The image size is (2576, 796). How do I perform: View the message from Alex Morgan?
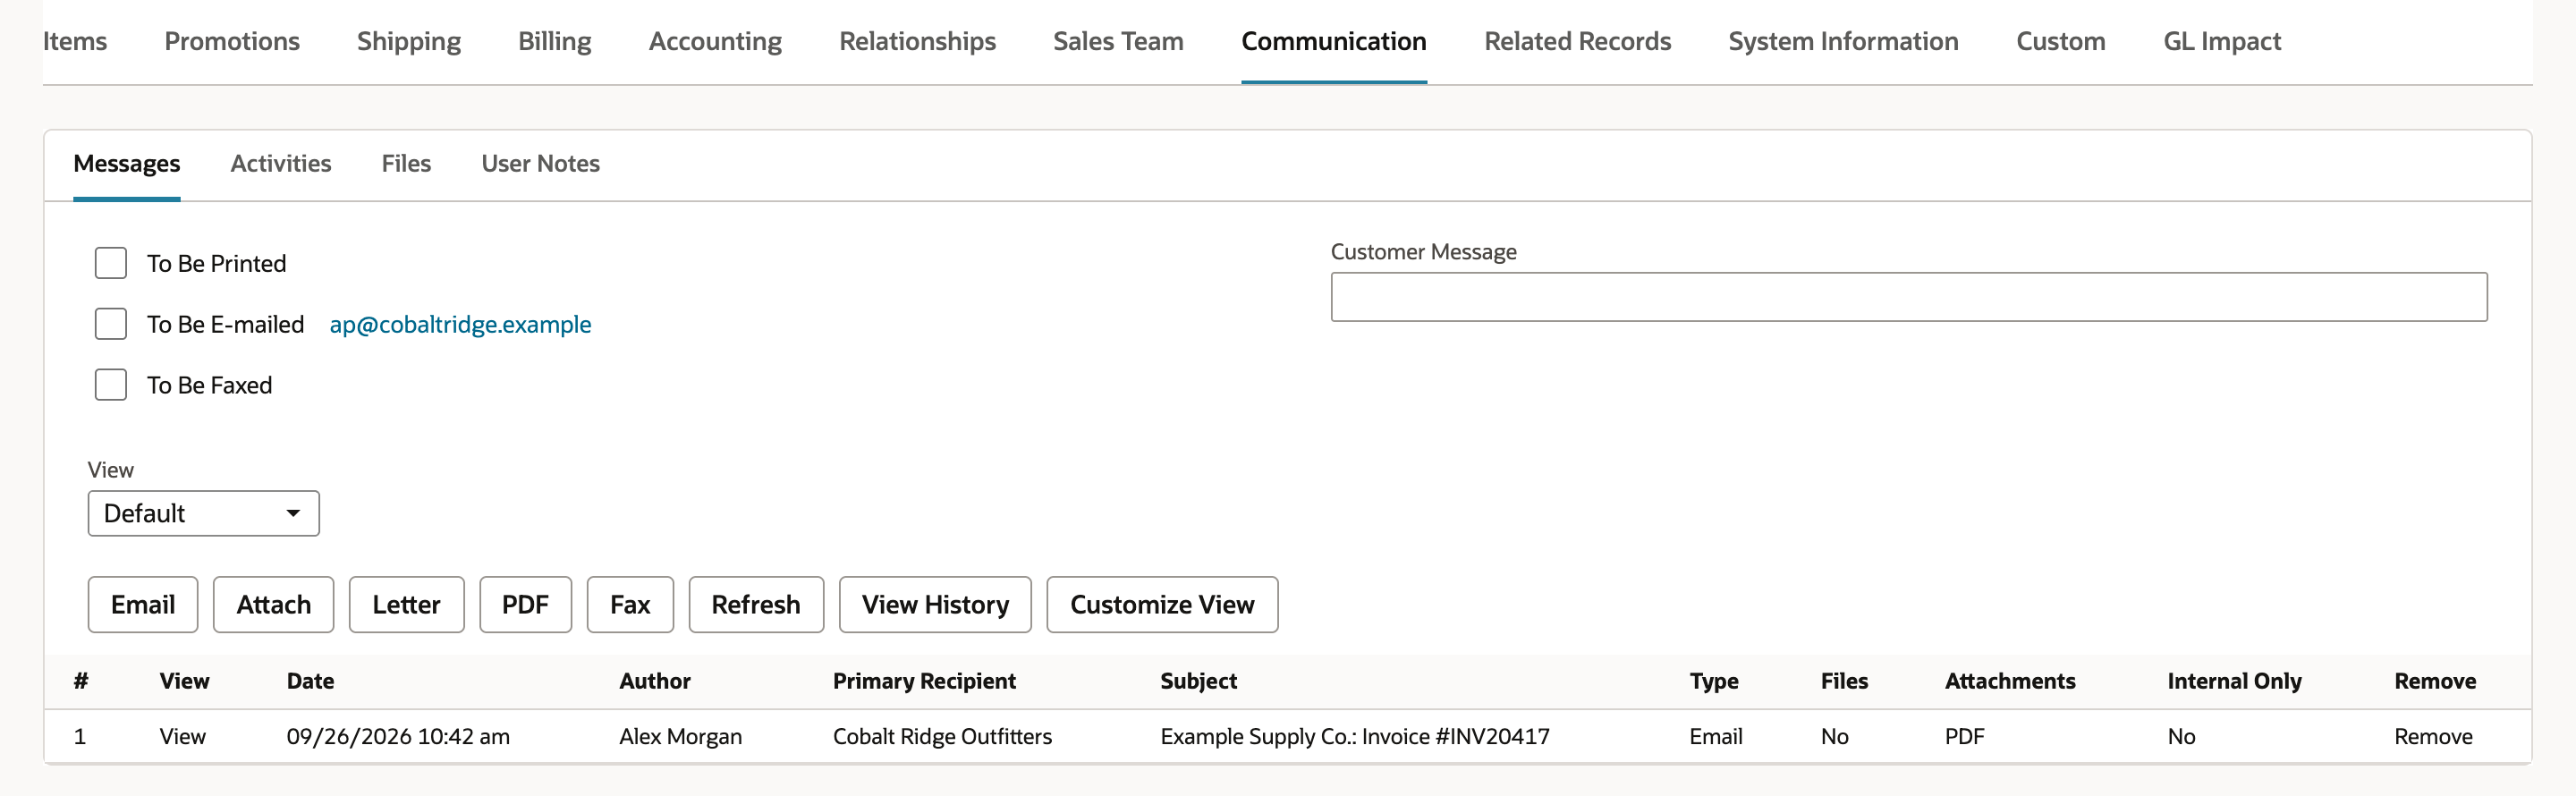182,736
